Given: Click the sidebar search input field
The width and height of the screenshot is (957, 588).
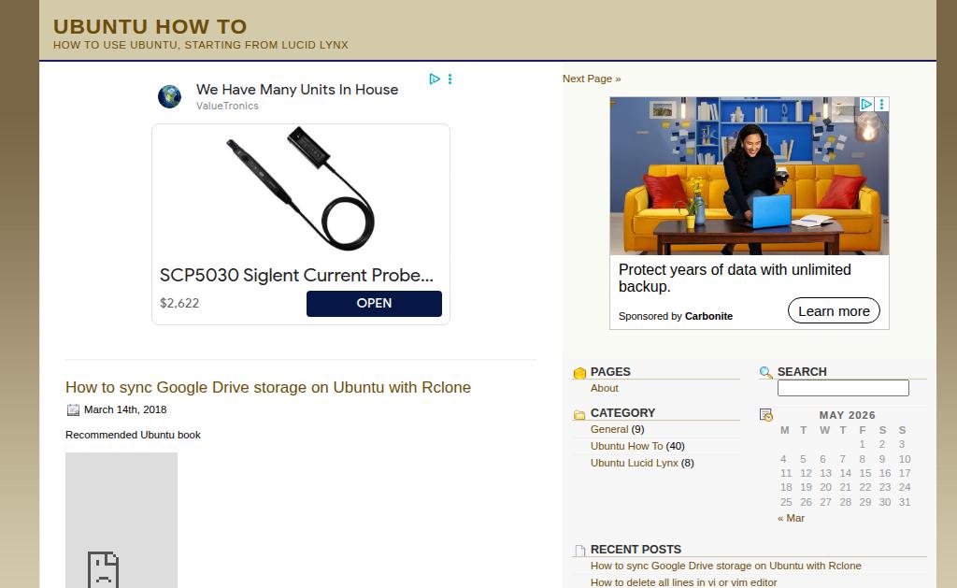Looking at the screenshot, I should click(x=843, y=388).
